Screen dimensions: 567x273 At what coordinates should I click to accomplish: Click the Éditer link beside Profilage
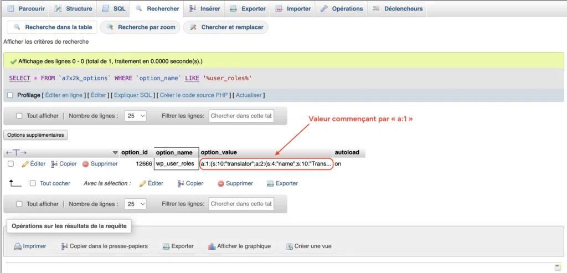pos(98,95)
